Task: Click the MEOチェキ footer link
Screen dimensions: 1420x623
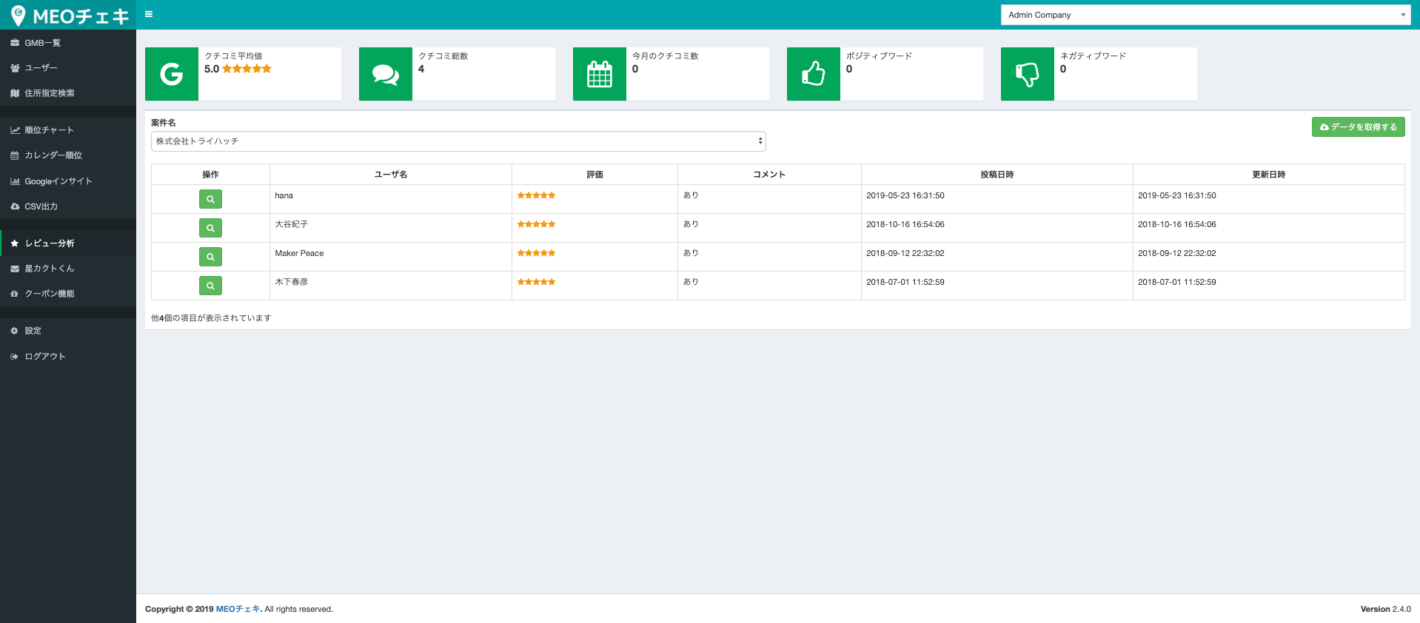Action: pos(238,609)
